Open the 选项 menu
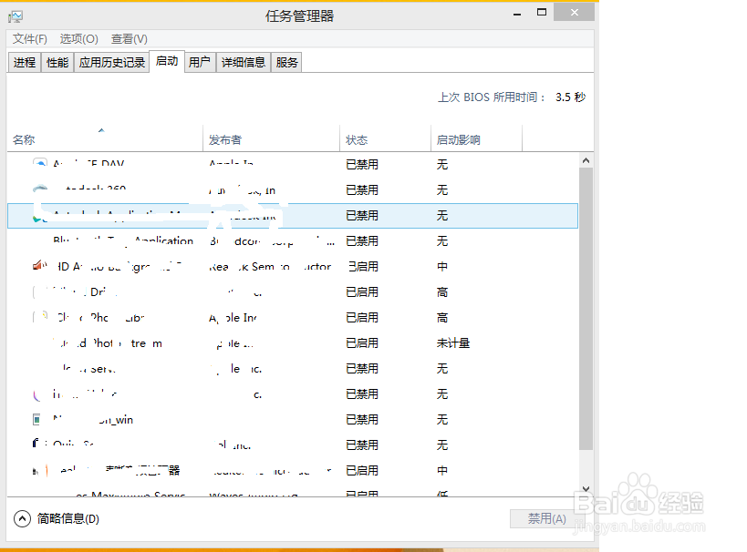The height and width of the screenshot is (552, 747). (78, 39)
